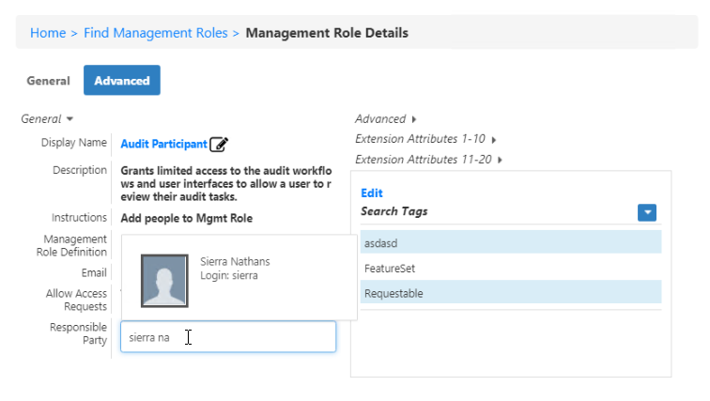The width and height of the screenshot is (710, 401).
Task: Select the Requestable search tag row
Action: [x=510, y=293]
